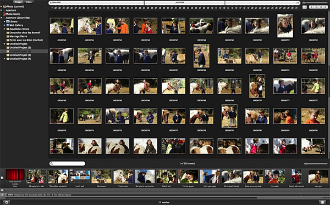
Task: Click '1 of 202 item(s)' status text
Action: point(187,163)
